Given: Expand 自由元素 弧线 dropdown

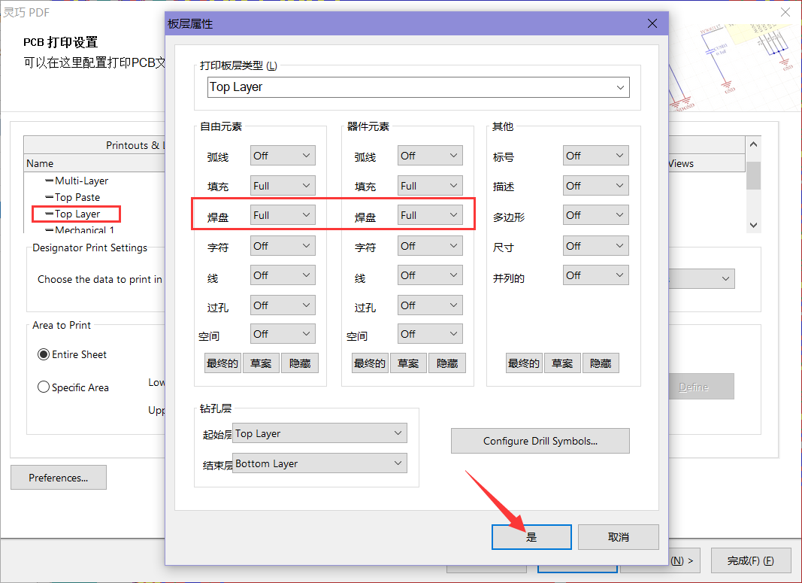Looking at the screenshot, I should (283, 156).
